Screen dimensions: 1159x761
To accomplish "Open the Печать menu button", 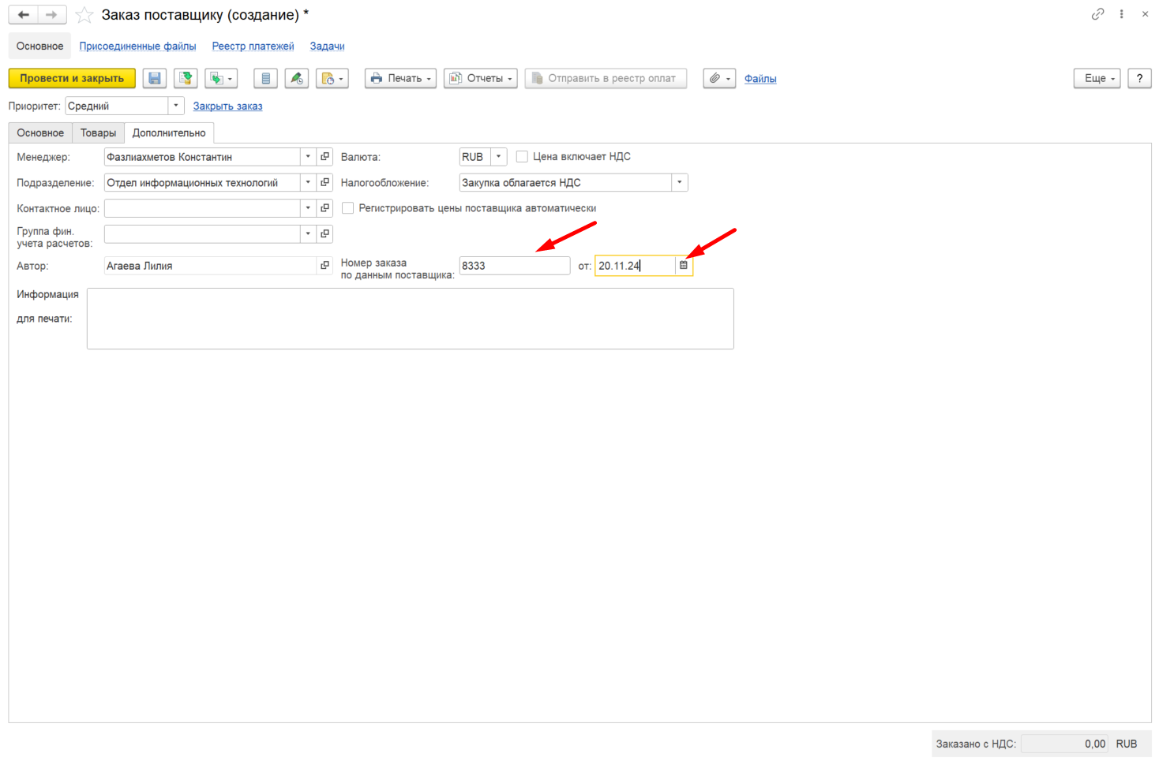I will coord(400,78).
